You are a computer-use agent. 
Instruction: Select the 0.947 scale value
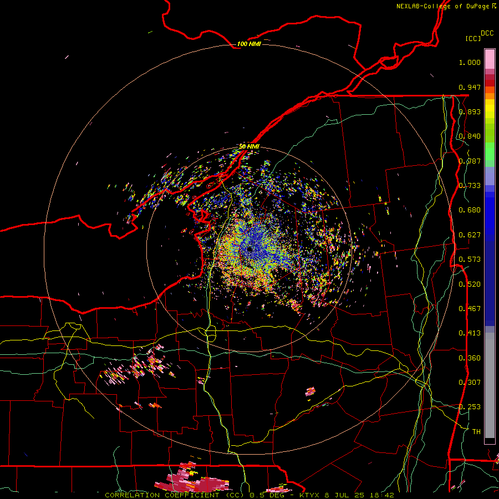coord(470,87)
